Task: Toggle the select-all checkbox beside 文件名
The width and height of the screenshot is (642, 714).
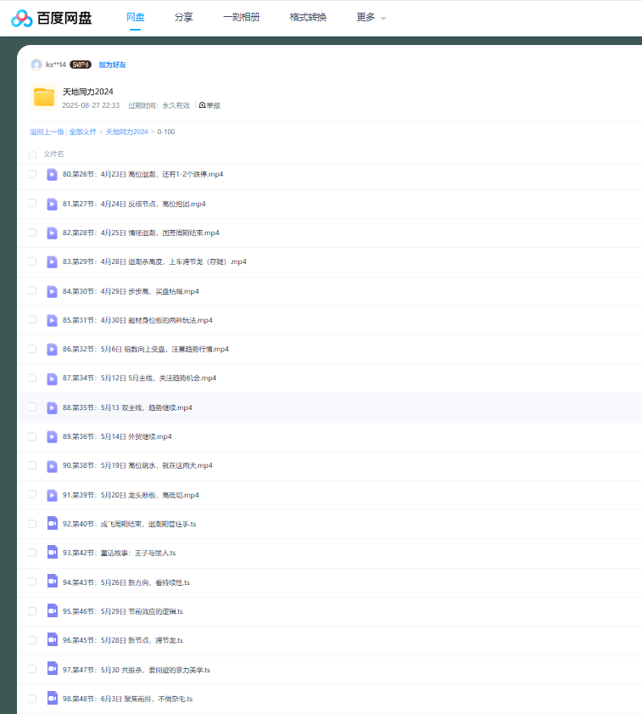Action: click(x=32, y=155)
